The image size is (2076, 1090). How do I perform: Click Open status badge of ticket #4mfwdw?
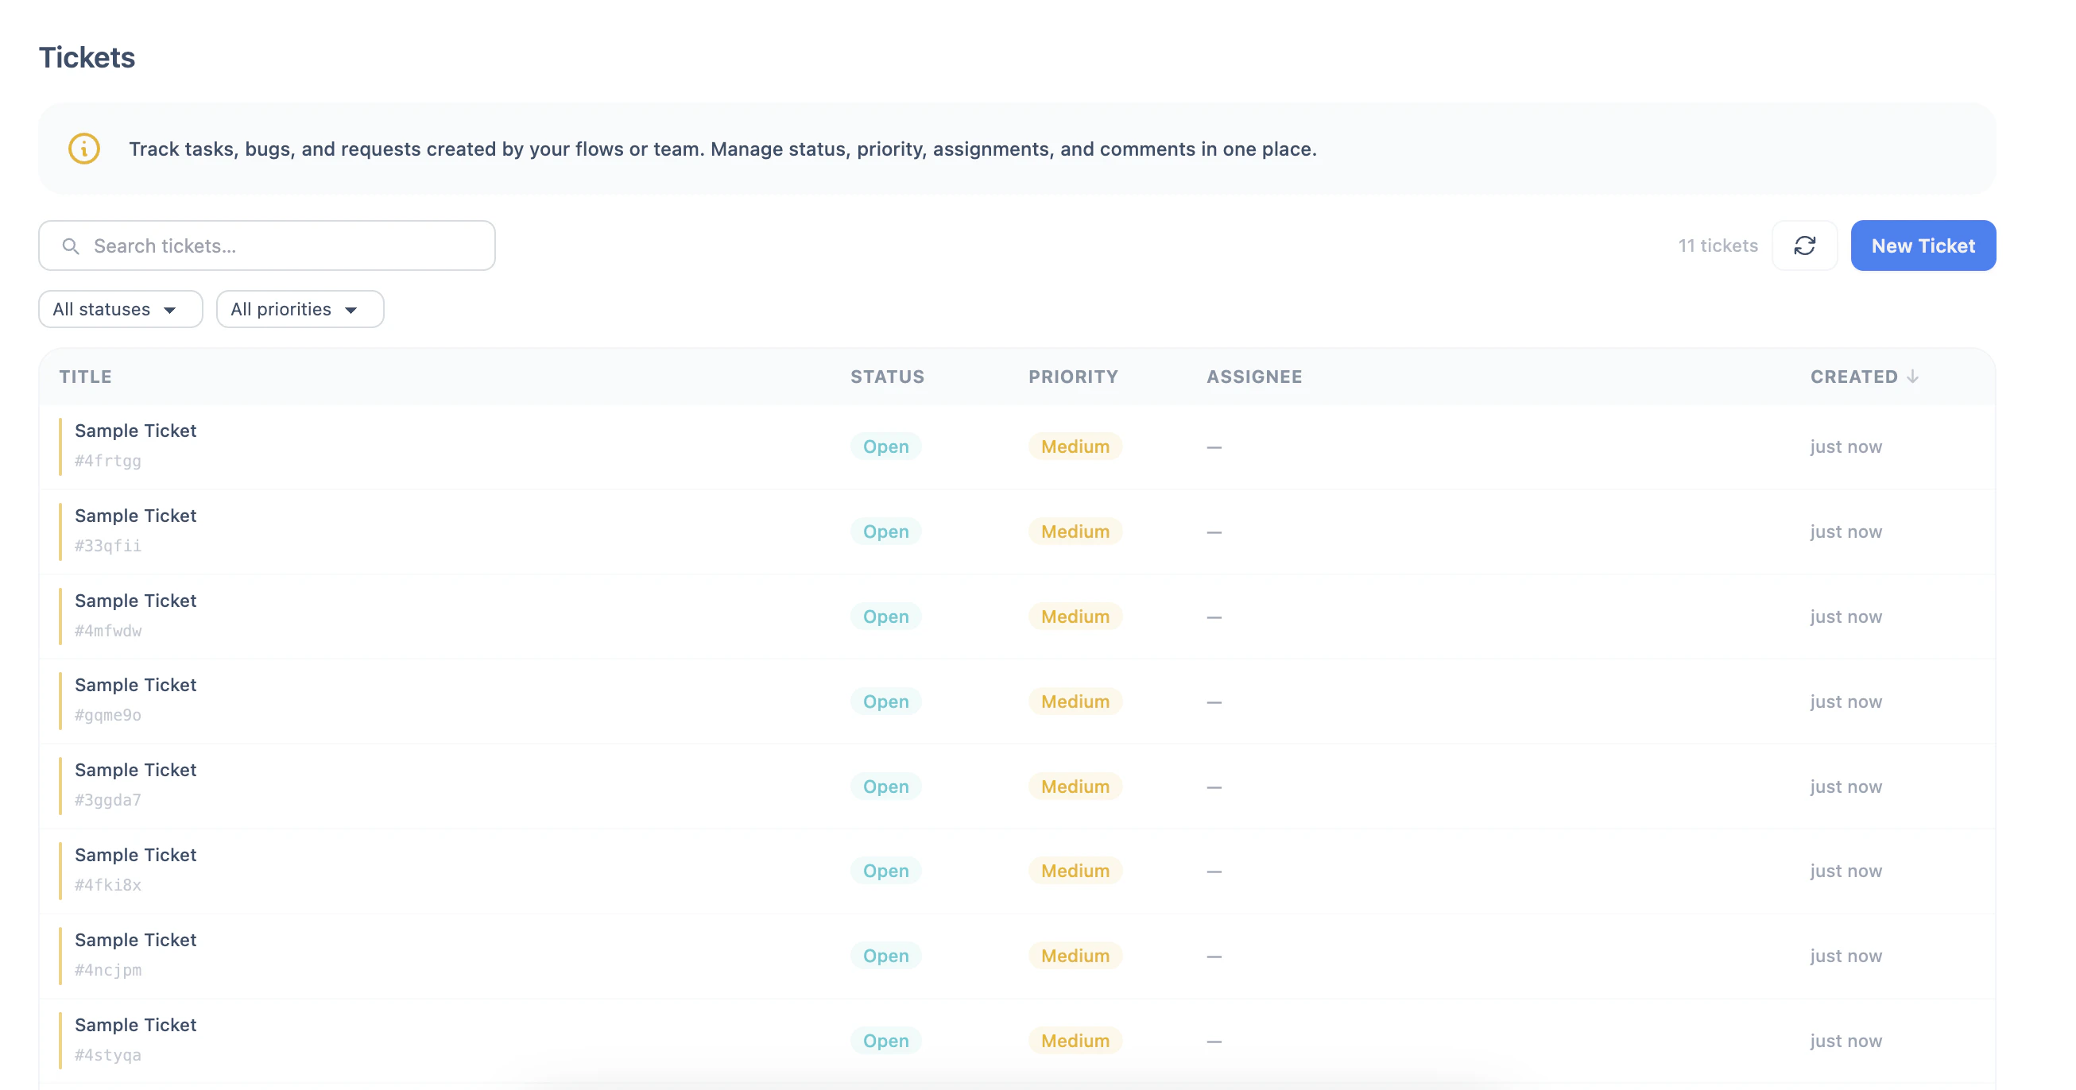tap(885, 617)
